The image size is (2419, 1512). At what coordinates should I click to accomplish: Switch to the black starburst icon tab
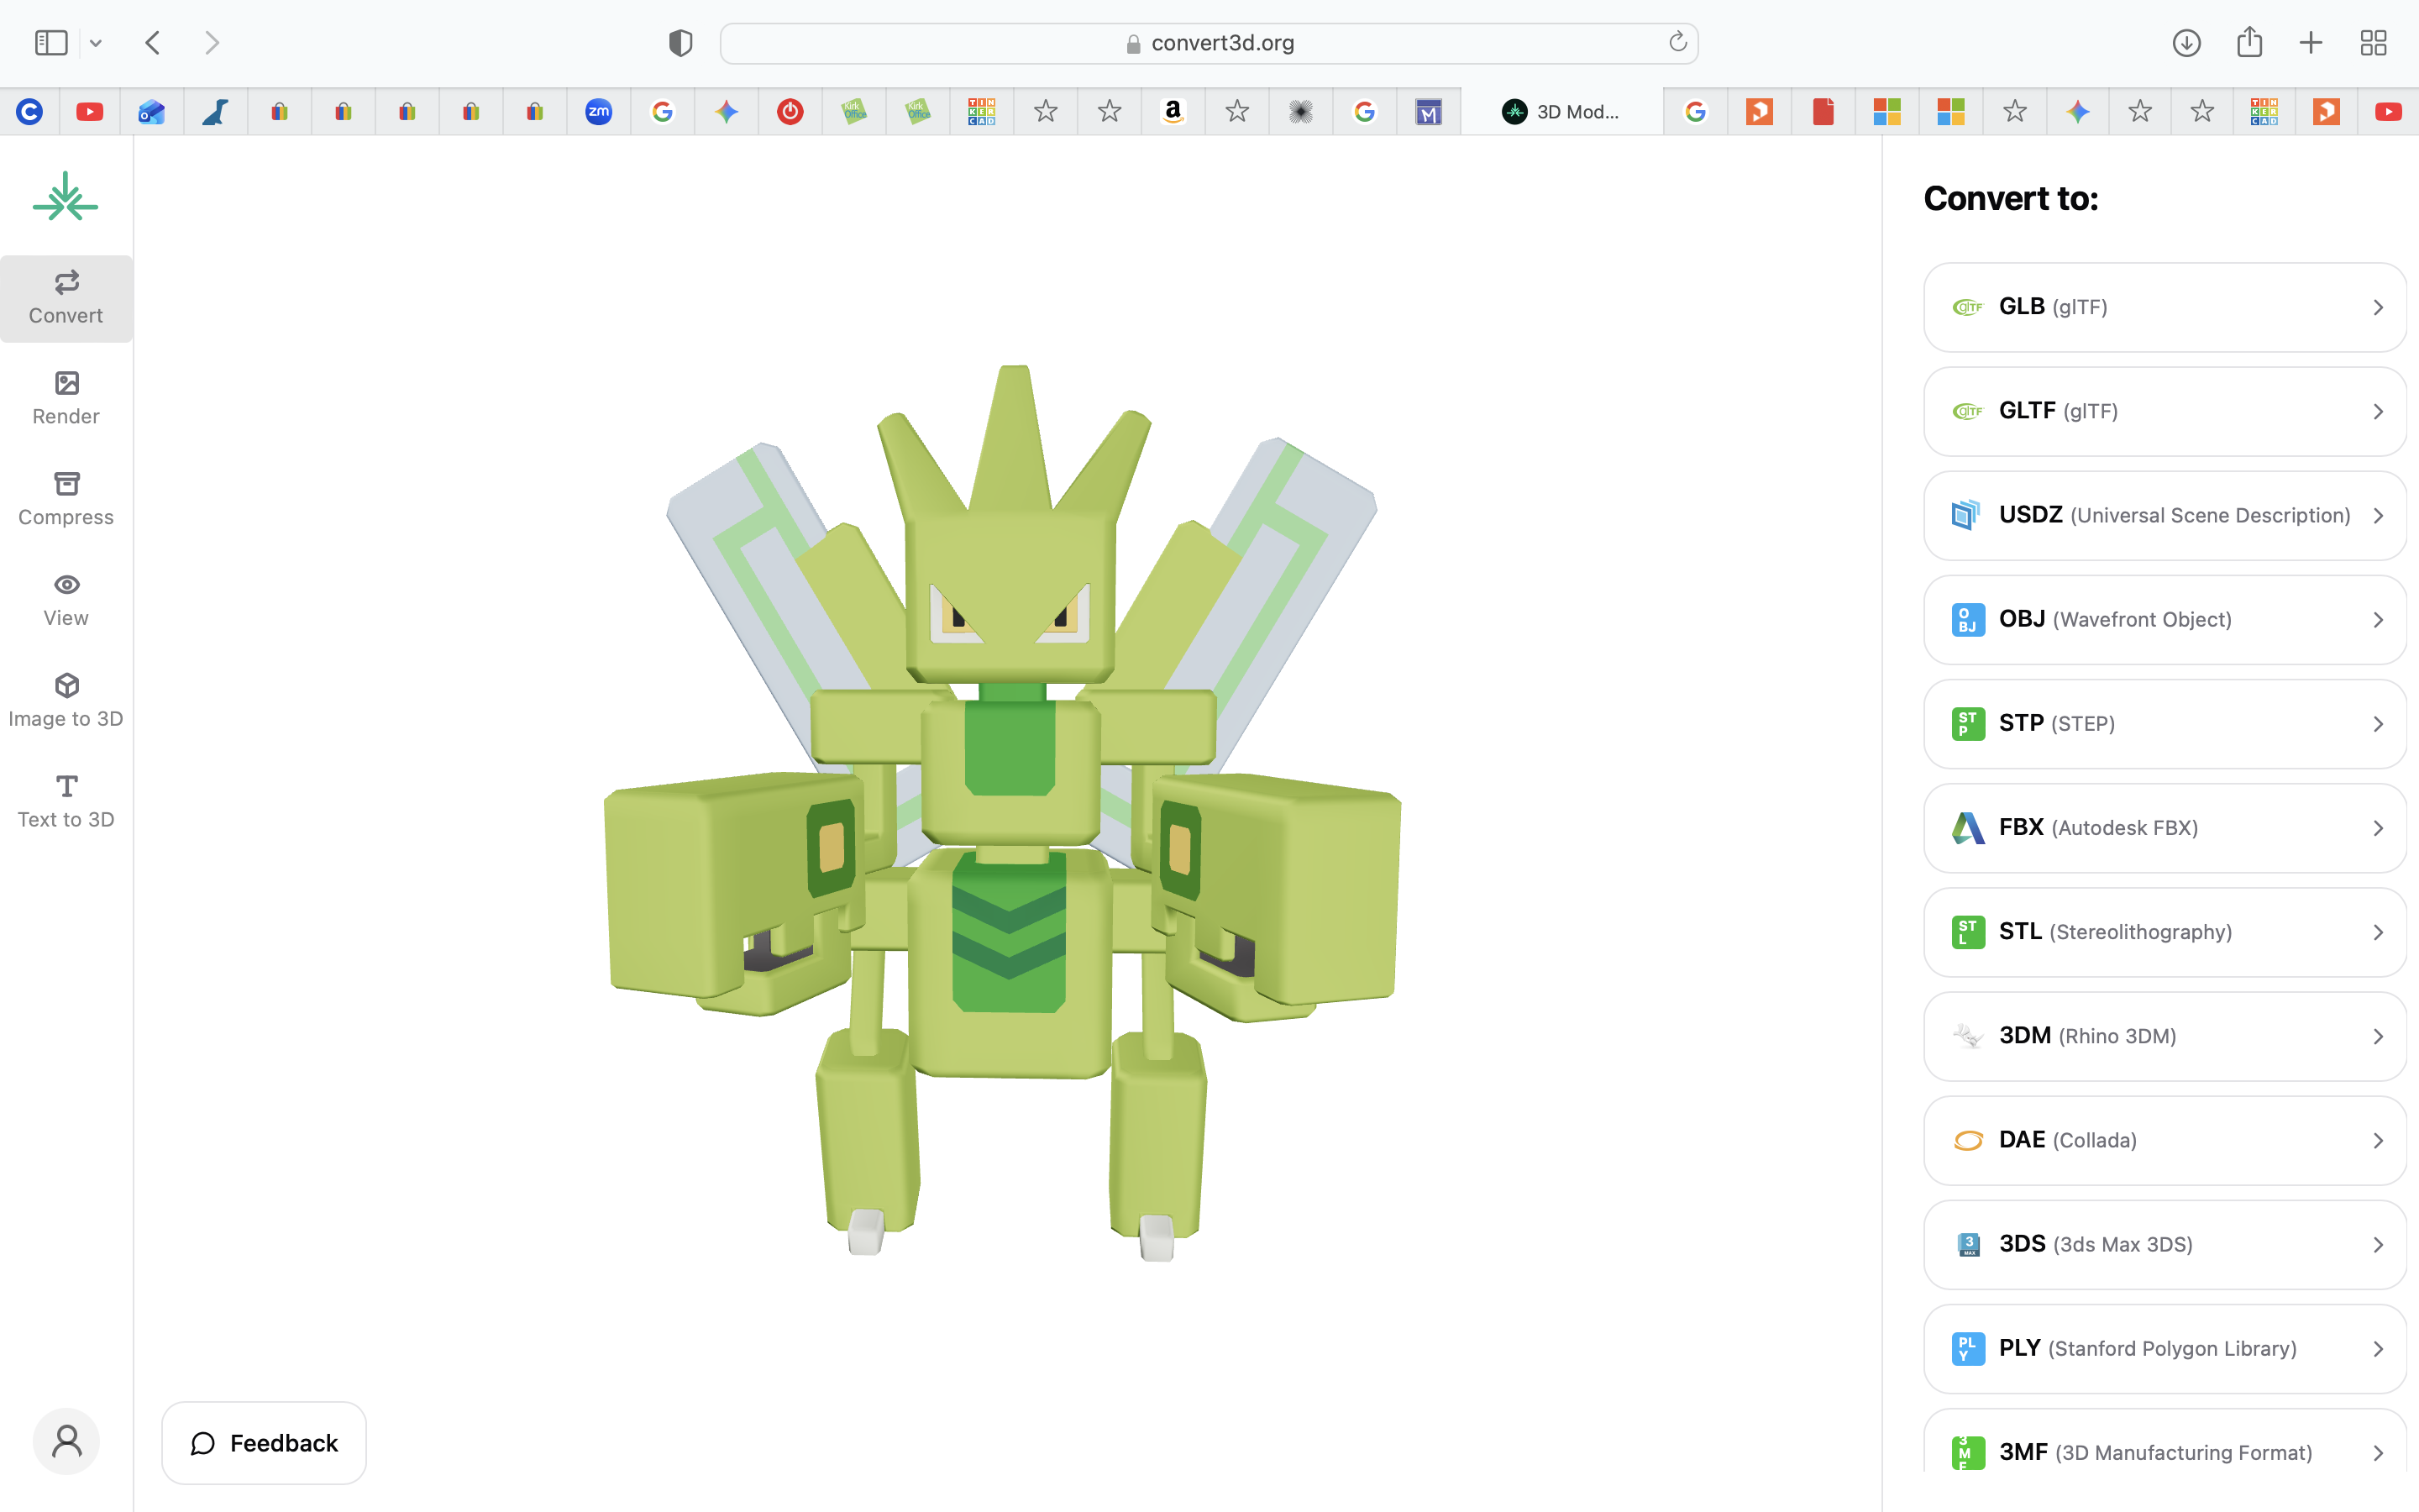[1300, 111]
